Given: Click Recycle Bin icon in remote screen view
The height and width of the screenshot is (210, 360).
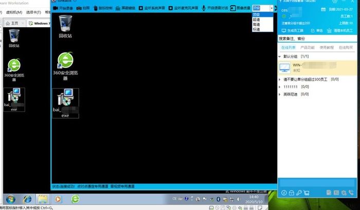Looking at the screenshot, I should coord(65,26).
